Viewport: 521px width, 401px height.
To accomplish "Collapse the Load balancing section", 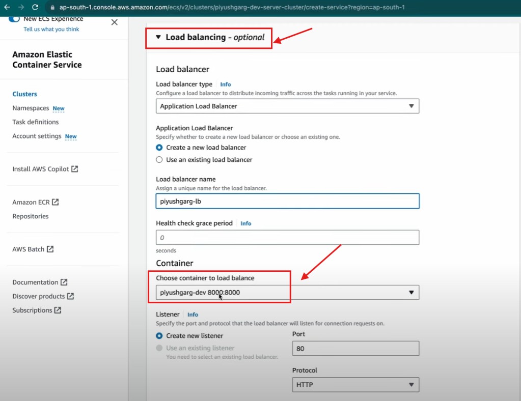I will click(x=158, y=37).
